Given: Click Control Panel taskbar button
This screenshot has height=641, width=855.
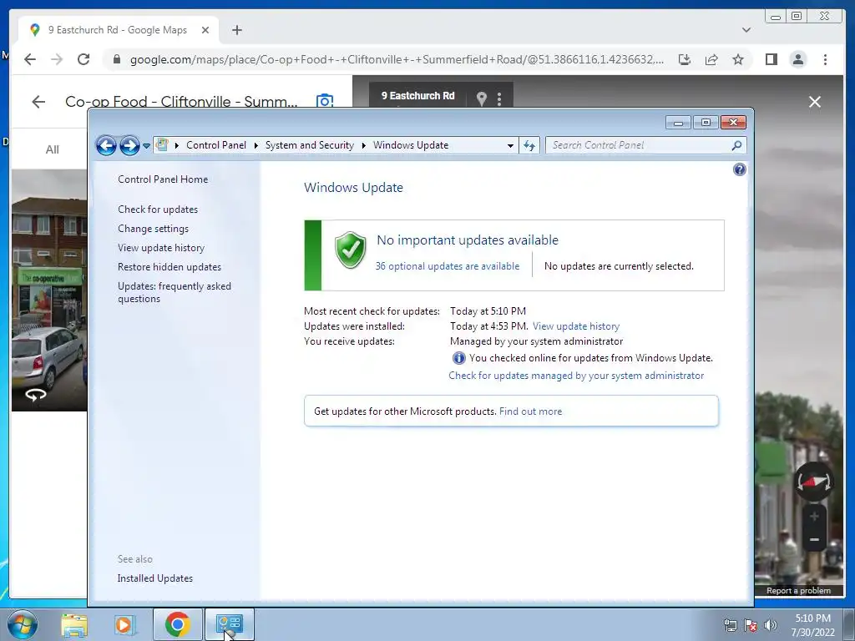Looking at the screenshot, I should pos(229,624).
